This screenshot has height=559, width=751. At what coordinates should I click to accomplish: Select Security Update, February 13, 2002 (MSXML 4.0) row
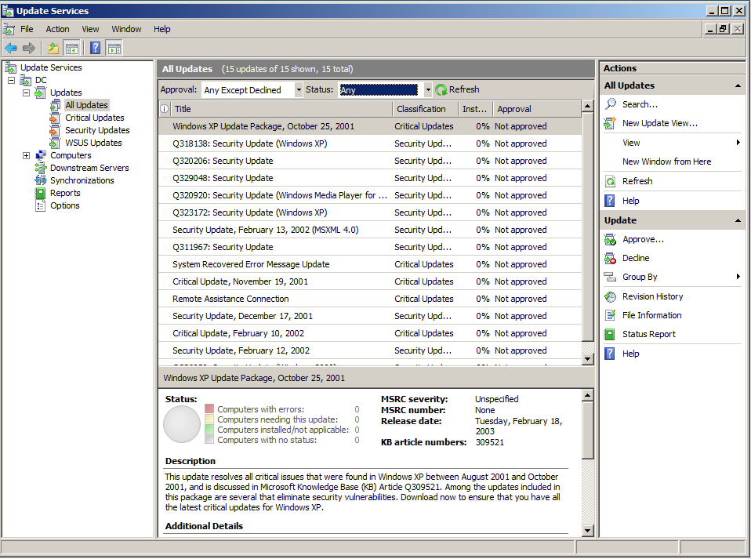(370, 230)
